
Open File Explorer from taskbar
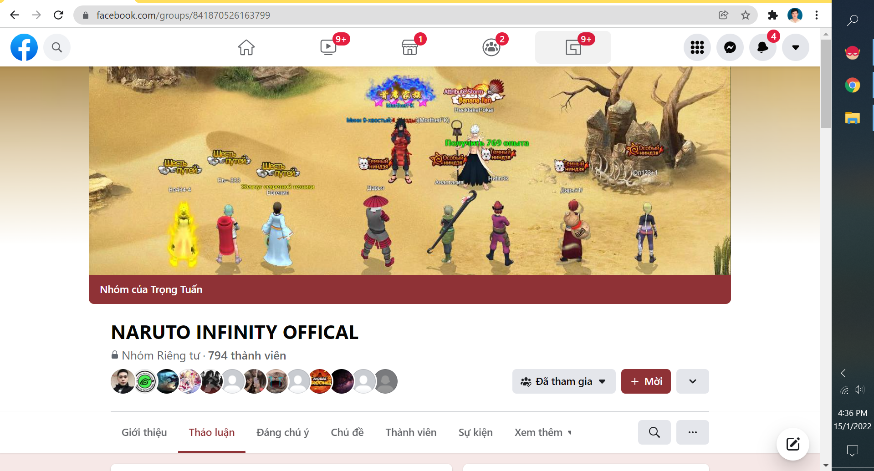pyautogui.click(x=853, y=118)
